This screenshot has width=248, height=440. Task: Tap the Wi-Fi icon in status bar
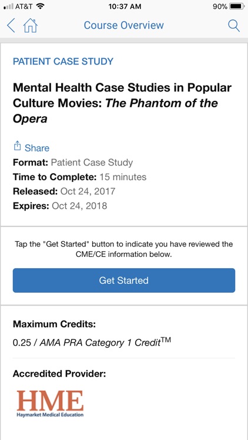coord(41,6)
